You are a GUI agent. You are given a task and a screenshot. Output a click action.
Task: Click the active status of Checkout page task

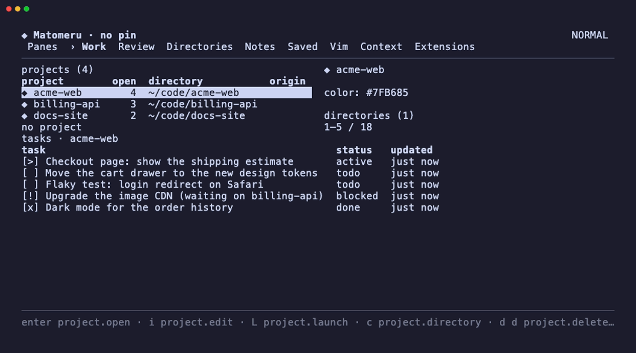(x=354, y=162)
